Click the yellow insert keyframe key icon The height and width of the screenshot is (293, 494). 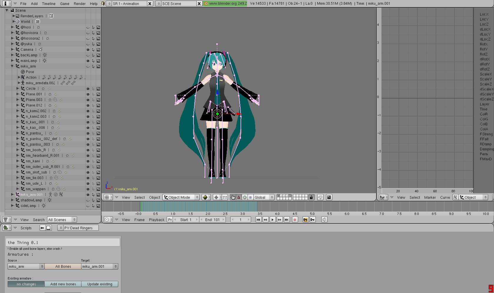pos(305,220)
